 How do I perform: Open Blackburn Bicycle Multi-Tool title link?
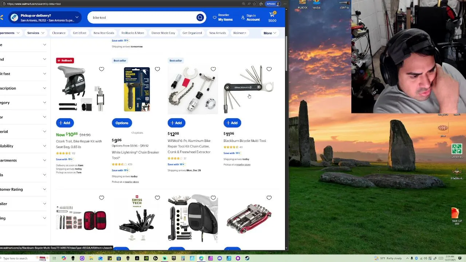click(245, 141)
